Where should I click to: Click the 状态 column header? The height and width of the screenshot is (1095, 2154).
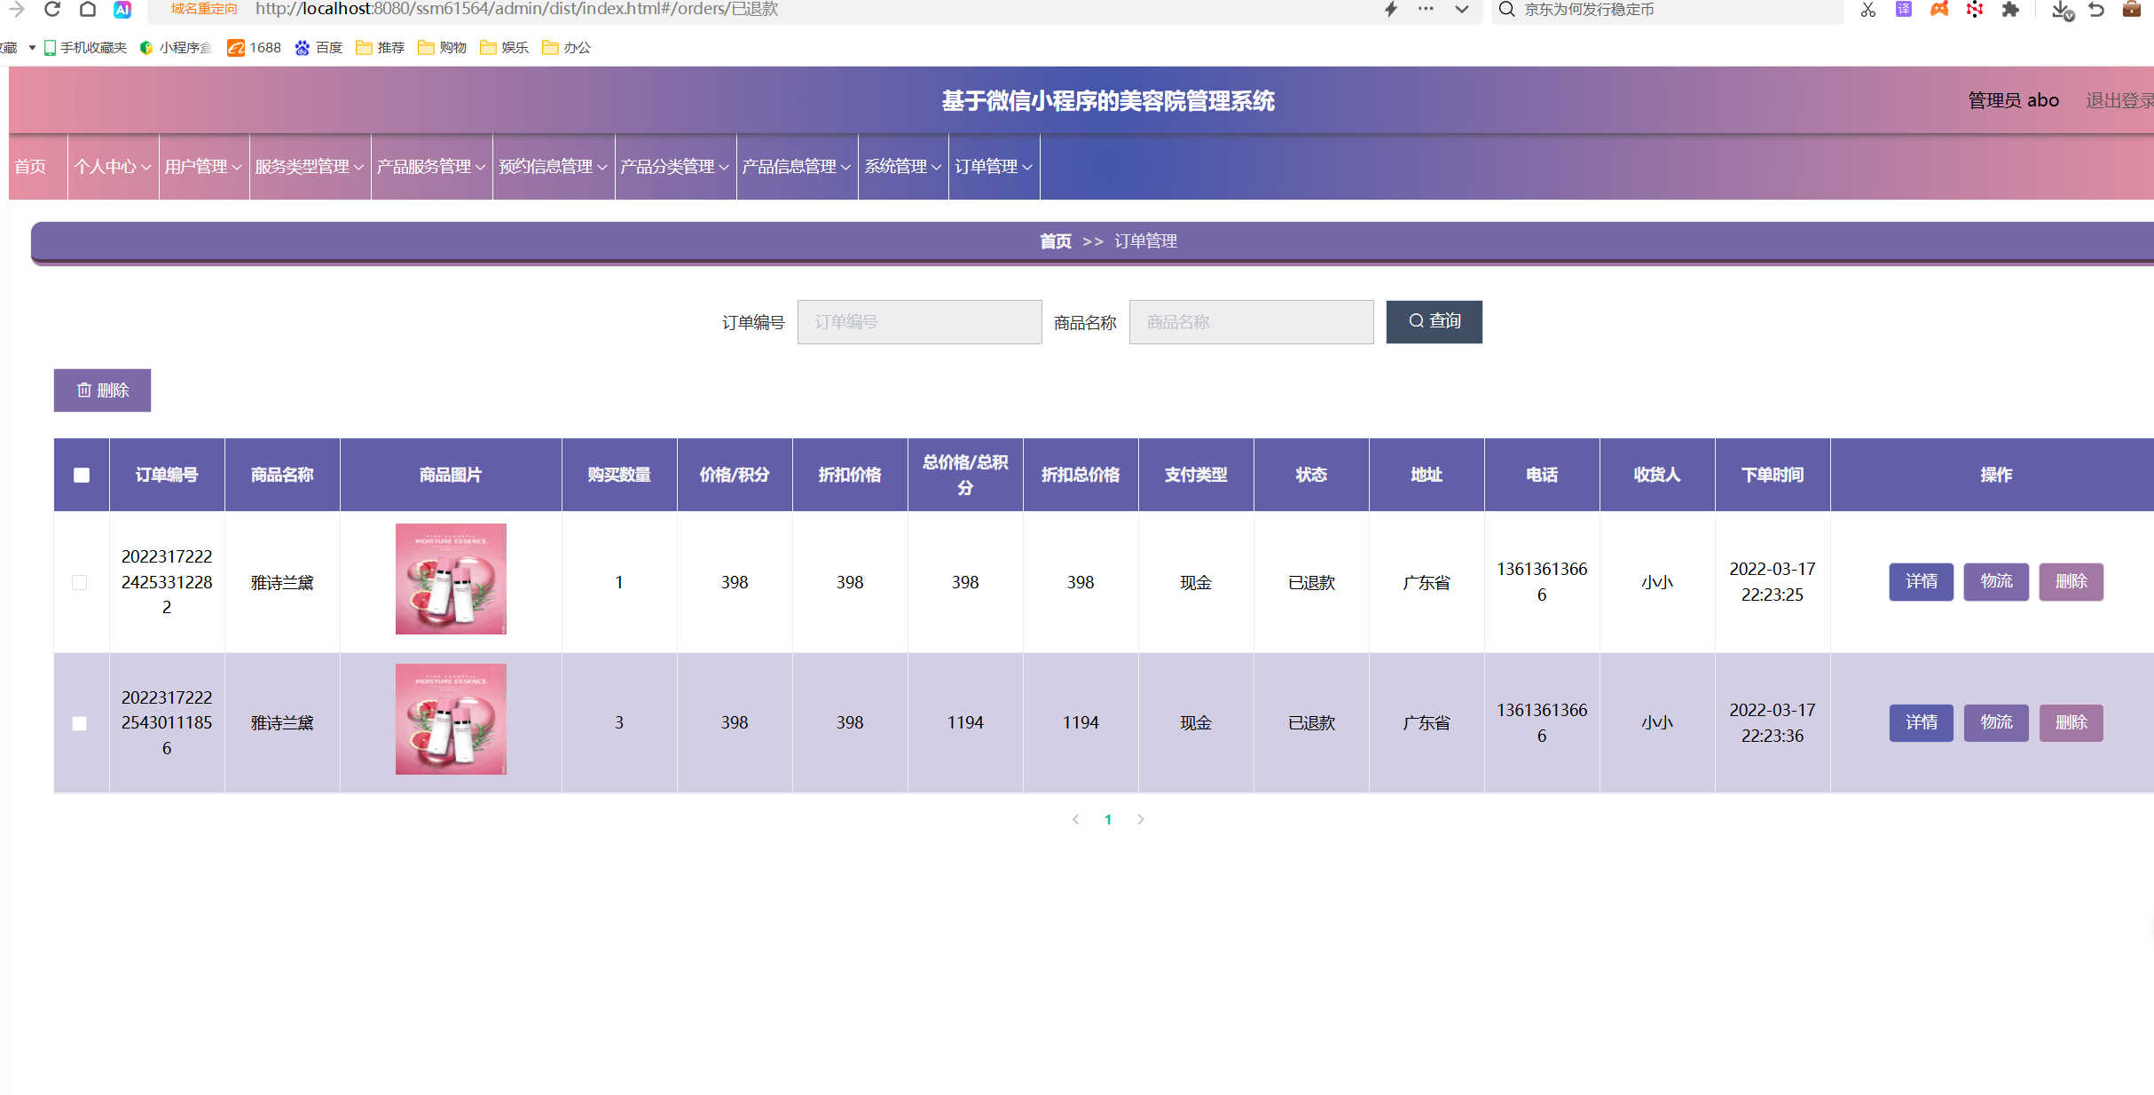tap(1311, 476)
